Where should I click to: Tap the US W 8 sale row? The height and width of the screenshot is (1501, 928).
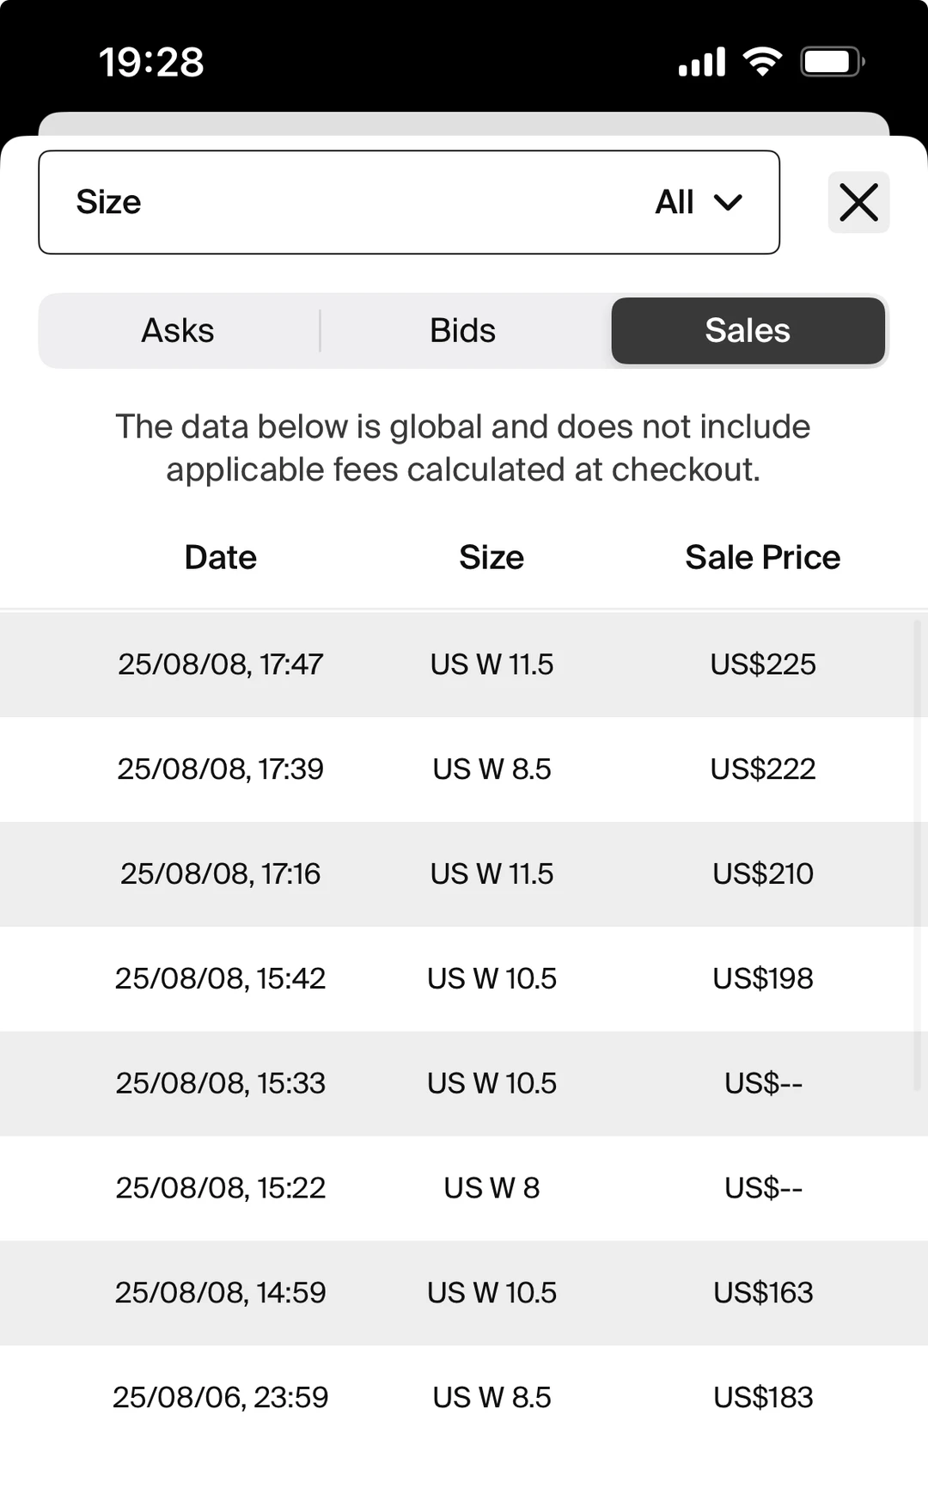pyautogui.click(x=464, y=1188)
